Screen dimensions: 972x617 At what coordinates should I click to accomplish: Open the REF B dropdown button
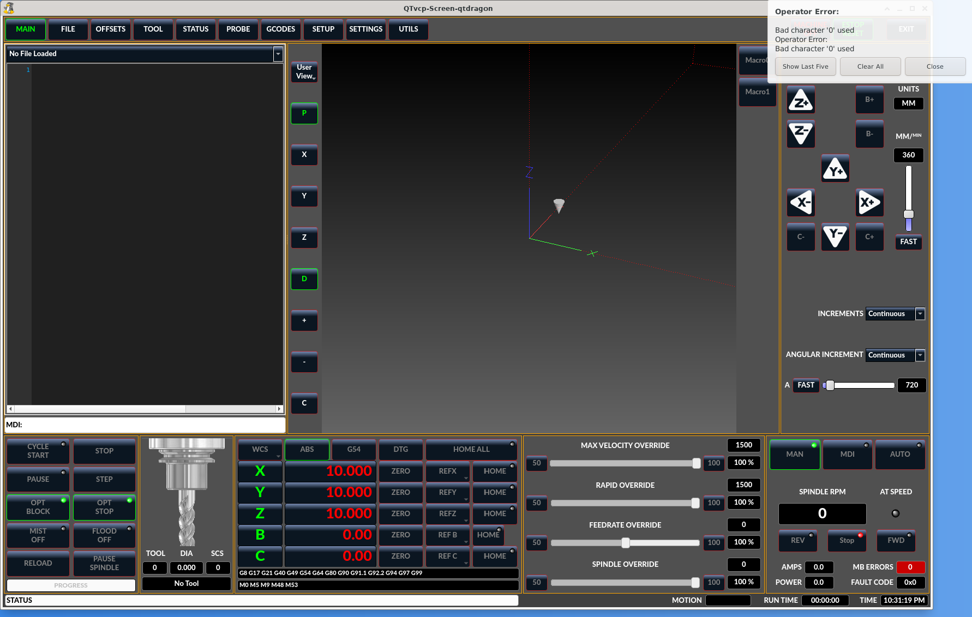tap(448, 535)
